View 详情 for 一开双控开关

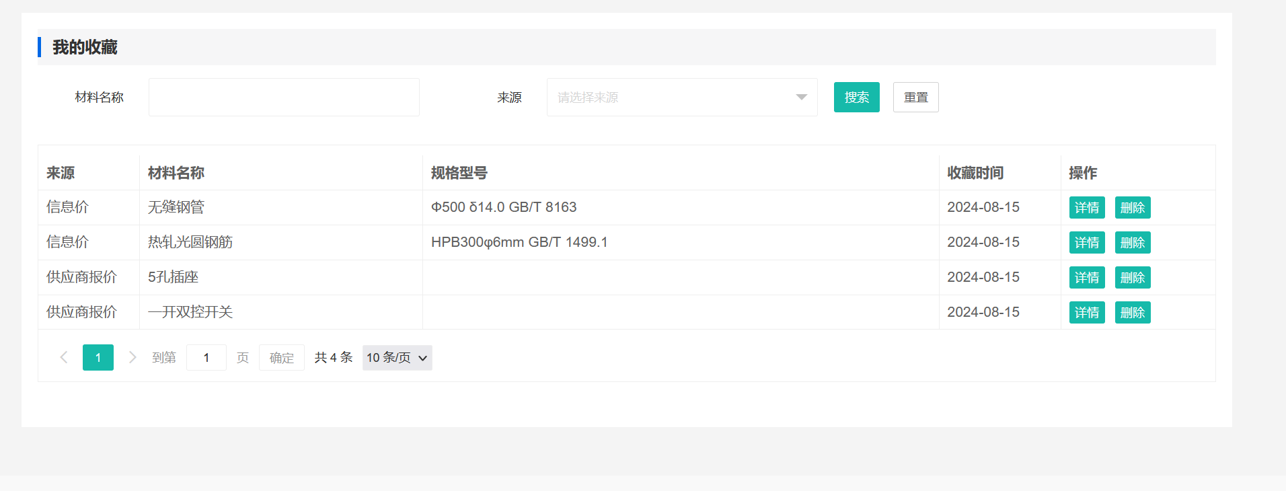pos(1086,313)
